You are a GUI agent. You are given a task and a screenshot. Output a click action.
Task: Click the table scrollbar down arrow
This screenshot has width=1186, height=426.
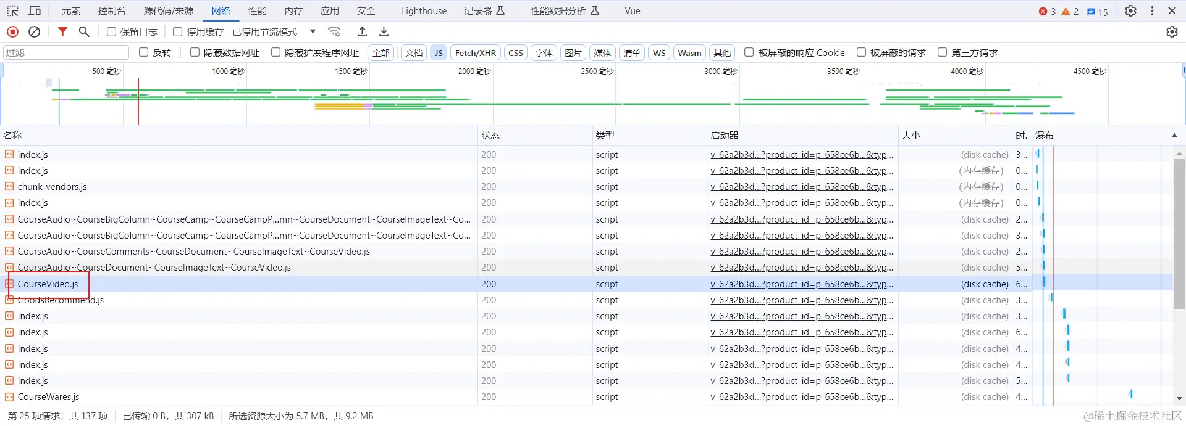coord(1179,398)
